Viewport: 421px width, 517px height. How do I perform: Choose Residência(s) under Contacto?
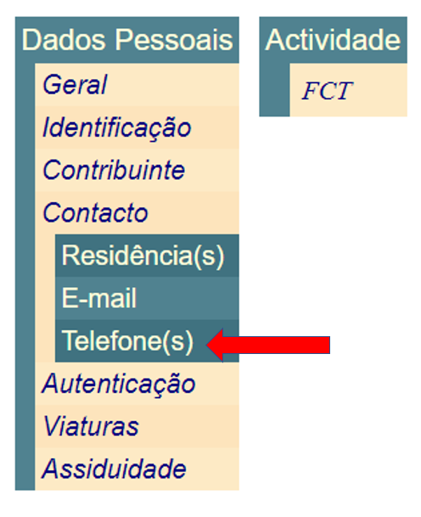tap(147, 256)
